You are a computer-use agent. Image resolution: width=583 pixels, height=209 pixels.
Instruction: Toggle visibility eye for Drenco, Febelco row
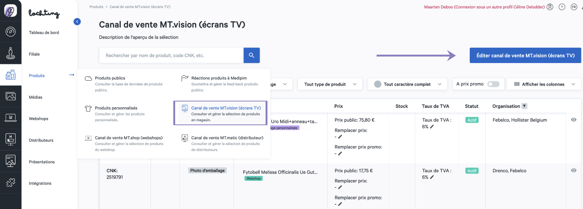click(574, 170)
